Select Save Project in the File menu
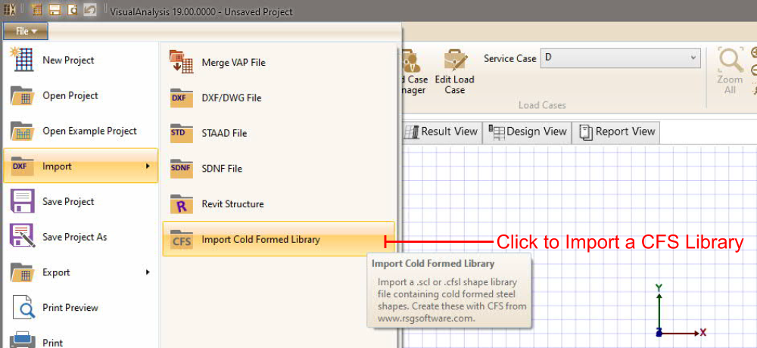This screenshot has width=757, height=348. point(81,201)
